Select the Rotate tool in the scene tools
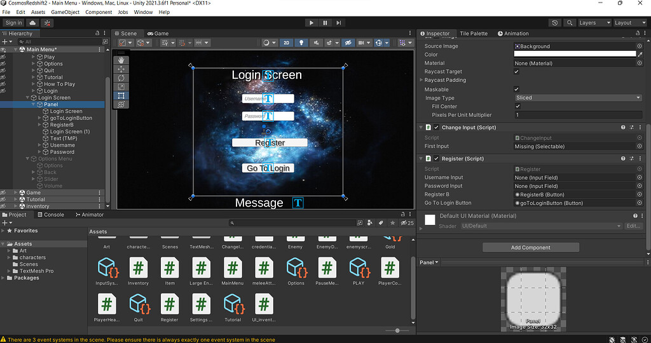The image size is (651, 343). [x=121, y=78]
